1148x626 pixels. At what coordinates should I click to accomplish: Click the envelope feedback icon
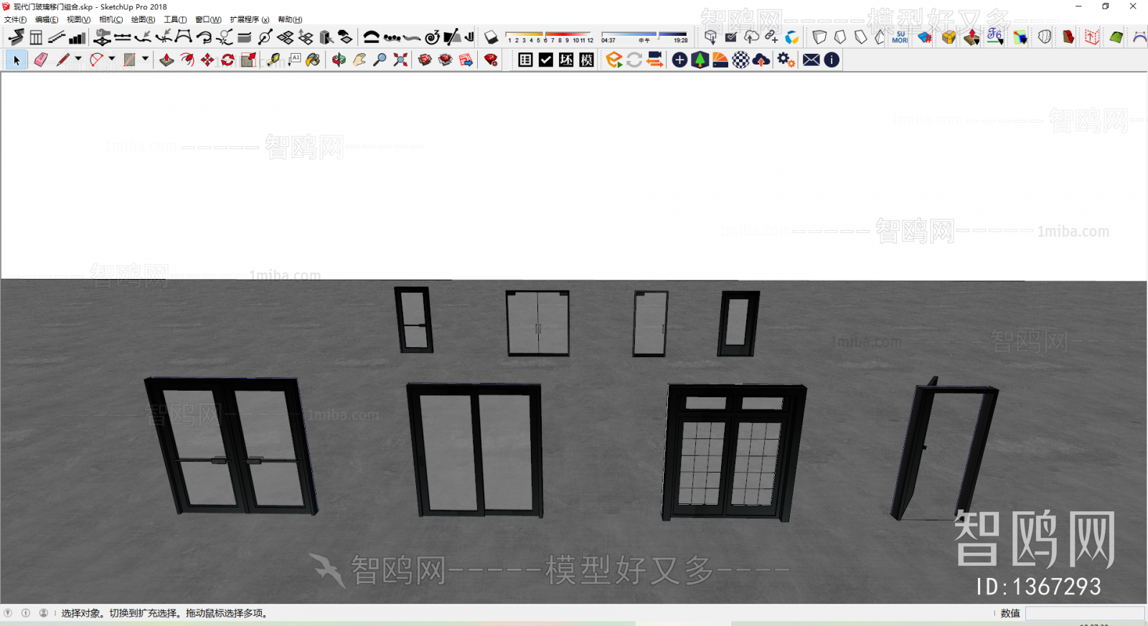(811, 60)
